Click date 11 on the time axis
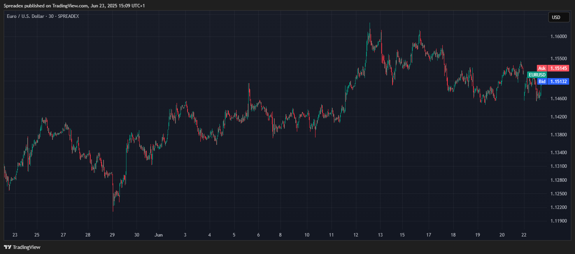Image resolution: width=575 pixels, height=254 pixels. 331,235
